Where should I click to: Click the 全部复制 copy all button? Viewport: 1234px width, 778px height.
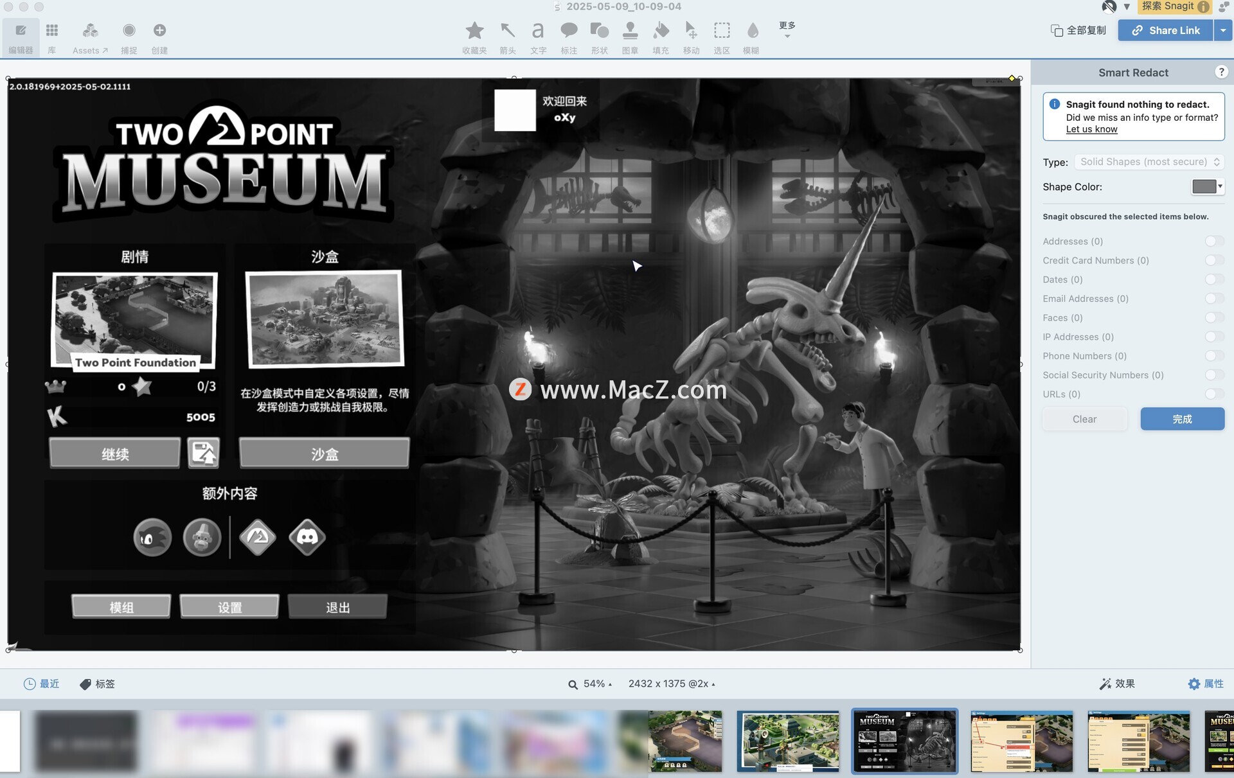click(x=1078, y=30)
